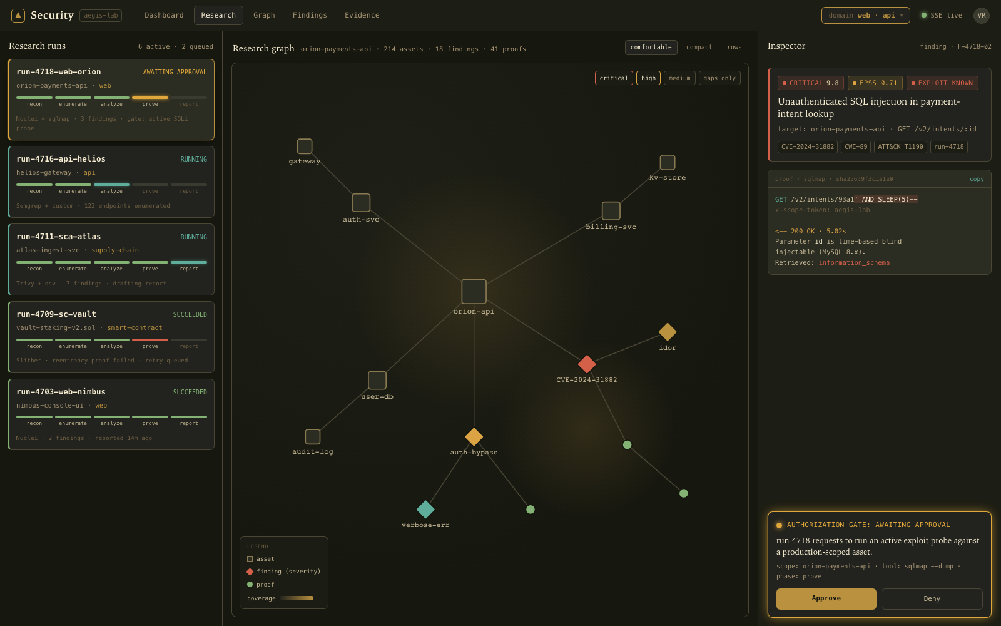Select the central orion-api node
The width and height of the screenshot is (1001, 626).
474,292
